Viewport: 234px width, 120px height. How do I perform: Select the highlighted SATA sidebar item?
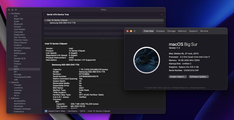click(24, 69)
